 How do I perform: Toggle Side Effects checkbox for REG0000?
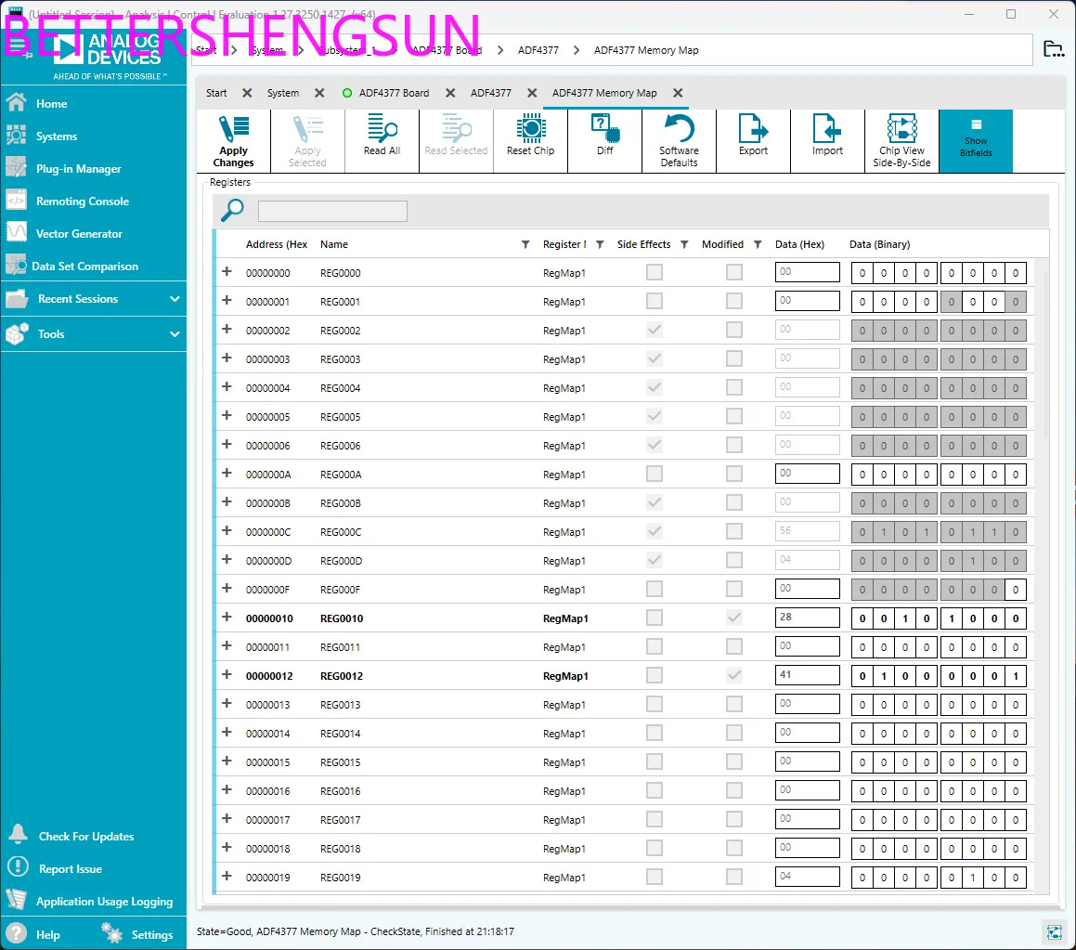click(x=655, y=272)
